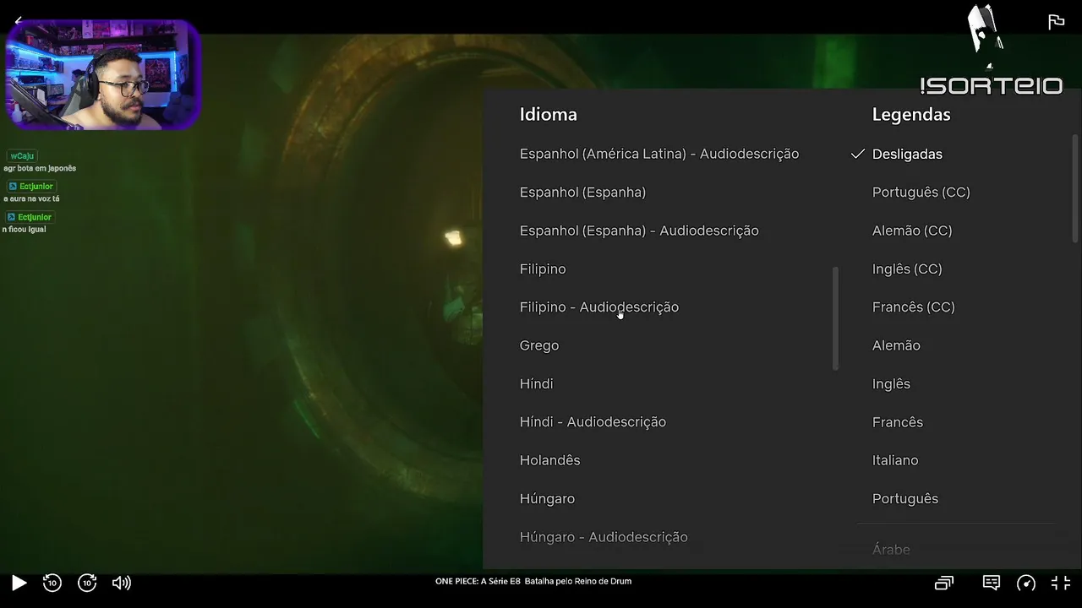Exit fullscreen mode
This screenshot has height=608, width=1082.
click(1061, 583)
